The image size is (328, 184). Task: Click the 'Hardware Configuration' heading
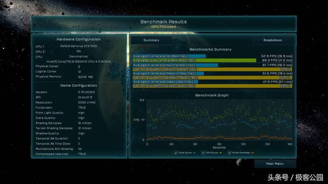click(x=78, y=39)
